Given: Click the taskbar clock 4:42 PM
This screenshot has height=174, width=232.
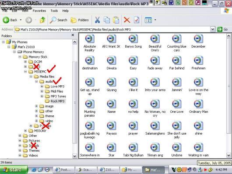Looking at the screenshot, I should click(221, 170).
